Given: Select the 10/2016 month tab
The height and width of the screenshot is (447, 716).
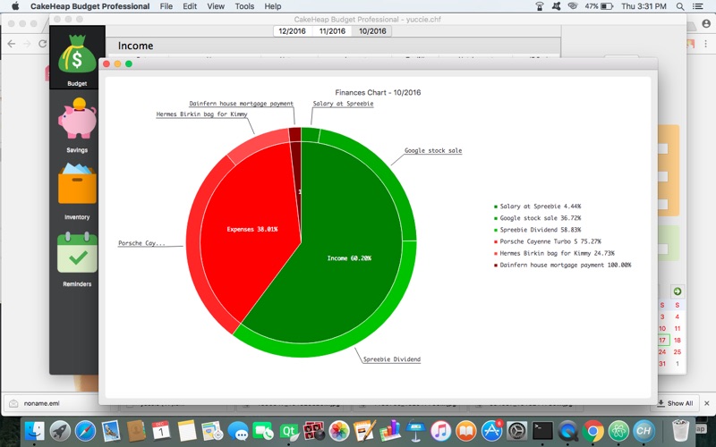Looking at the screenshot, I should 372,31.
